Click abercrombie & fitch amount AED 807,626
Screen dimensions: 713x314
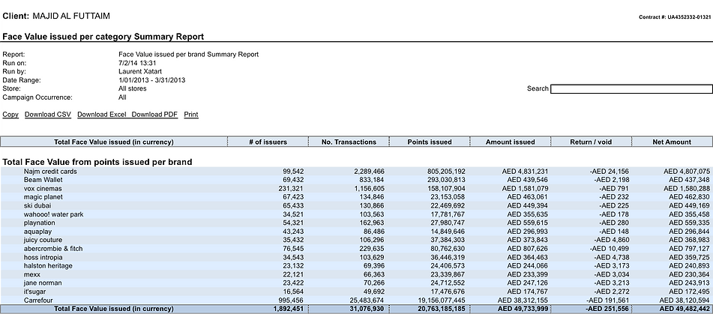(x=528, y=249)
